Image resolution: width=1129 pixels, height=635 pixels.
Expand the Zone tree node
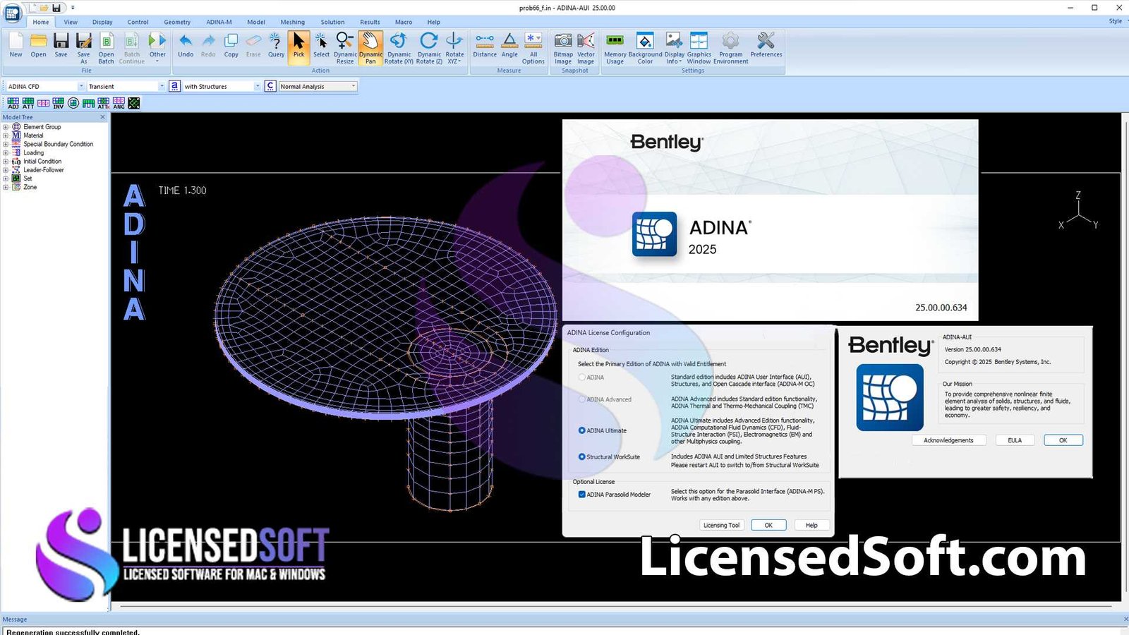(x=6, y=187)
